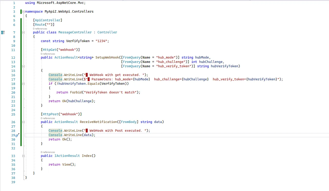This screenshot has width=329, height=191.
Task: Click the Controller base class name
Action: click(x=107, y=32)
